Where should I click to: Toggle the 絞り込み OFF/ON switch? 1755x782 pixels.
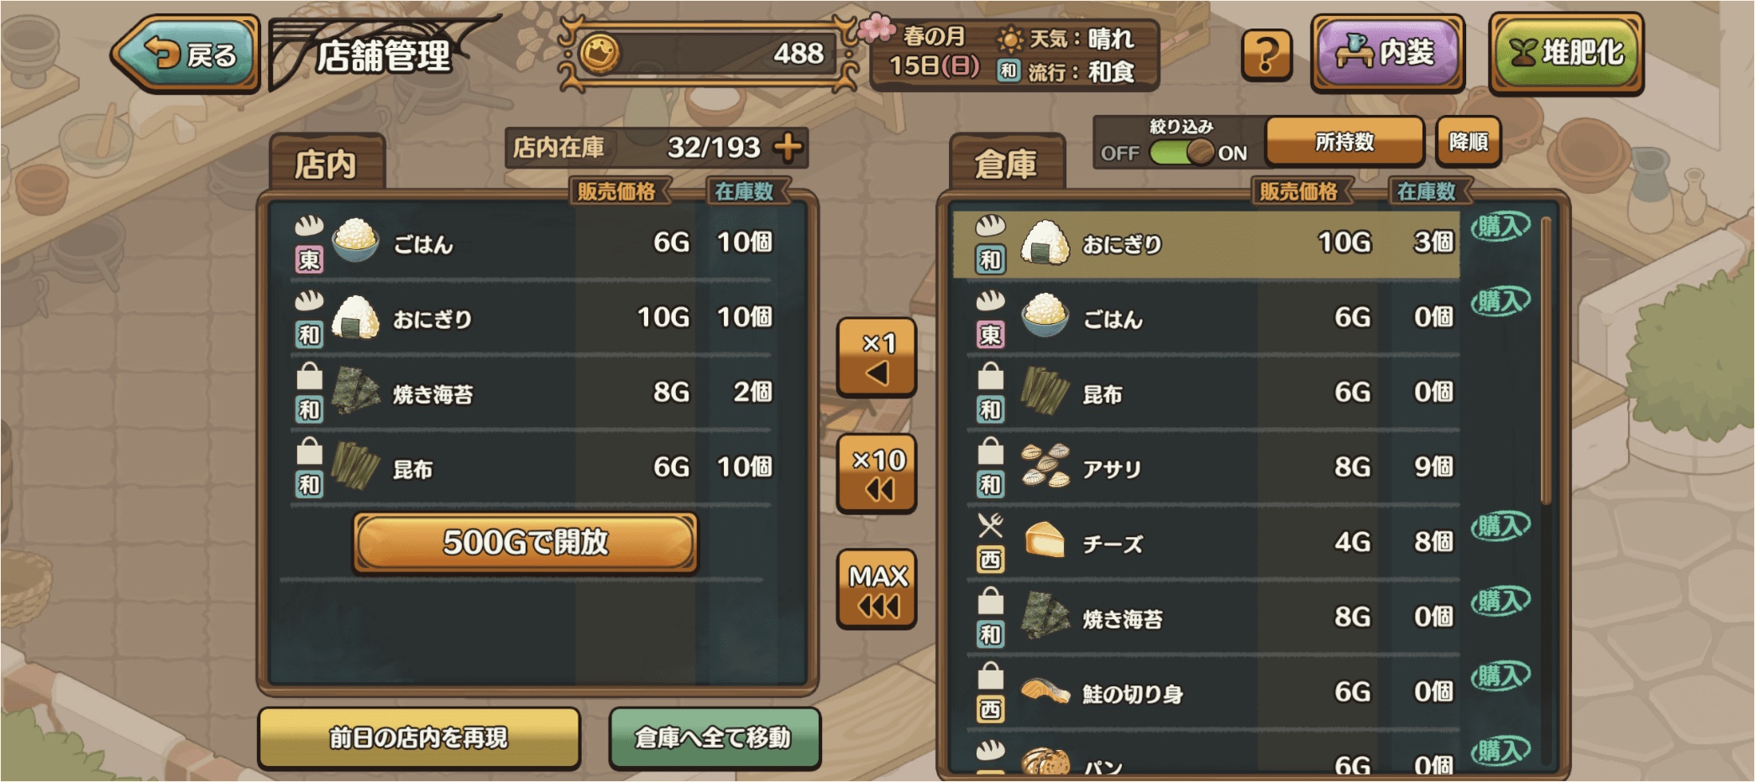pyautogui.click(x=1182, y=153)
